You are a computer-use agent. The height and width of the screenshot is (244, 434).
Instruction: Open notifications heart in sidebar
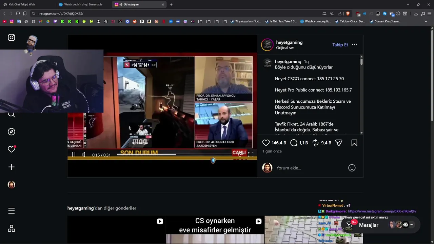(x=12, y=149)
